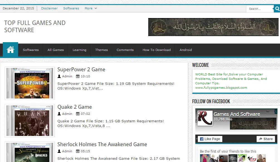Open How To Download menu item
Screen dimensions: 280x162
[x=157, y=50]
